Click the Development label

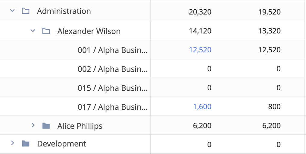pos(61,144)
